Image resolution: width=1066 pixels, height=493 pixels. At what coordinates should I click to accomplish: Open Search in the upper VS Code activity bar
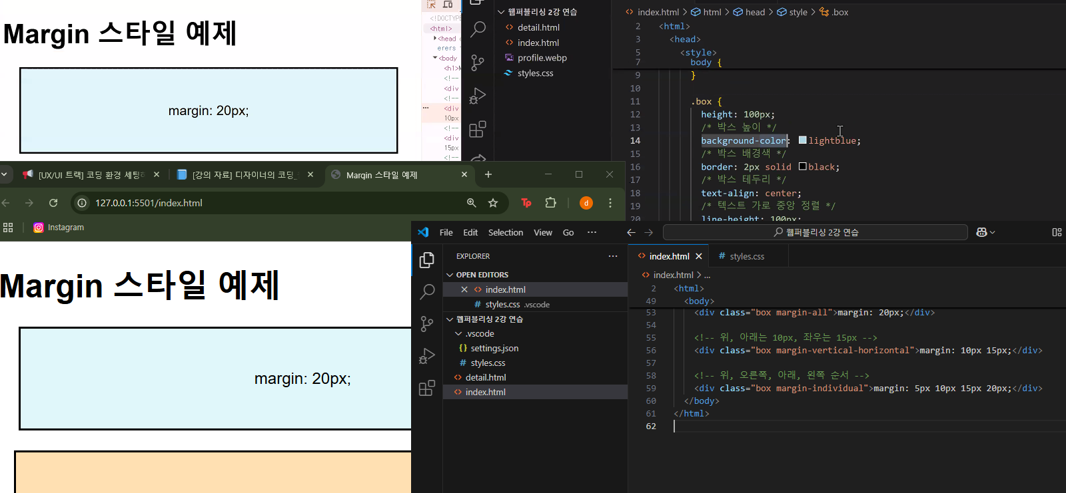[478, 29]
